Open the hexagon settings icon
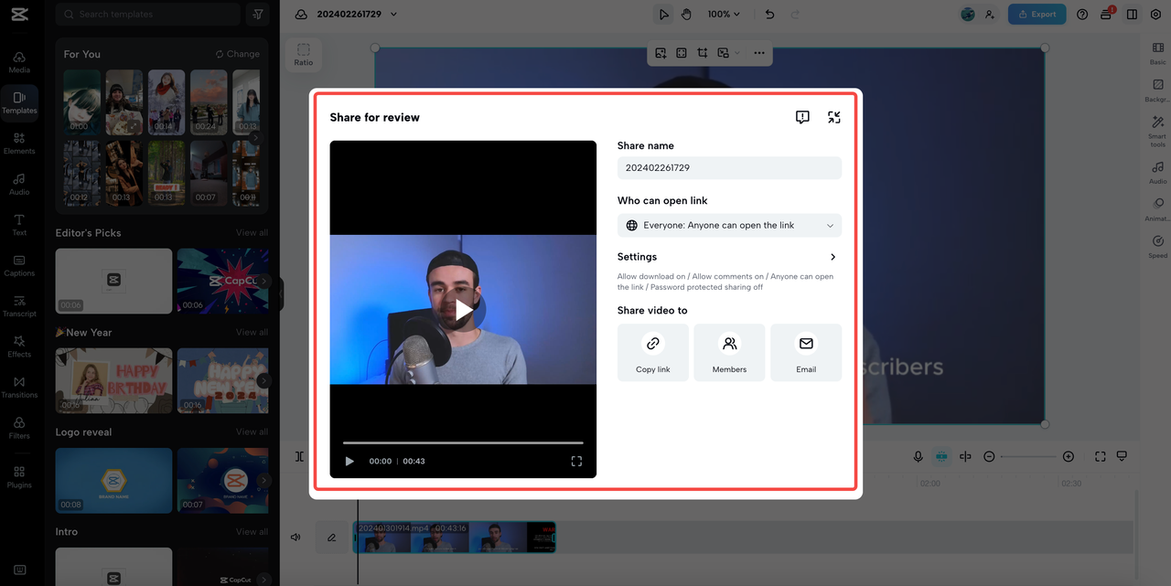The image size is (1171, 586). tap(1155, 14)
